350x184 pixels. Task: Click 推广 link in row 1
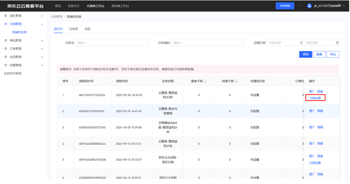click(312, 91)
